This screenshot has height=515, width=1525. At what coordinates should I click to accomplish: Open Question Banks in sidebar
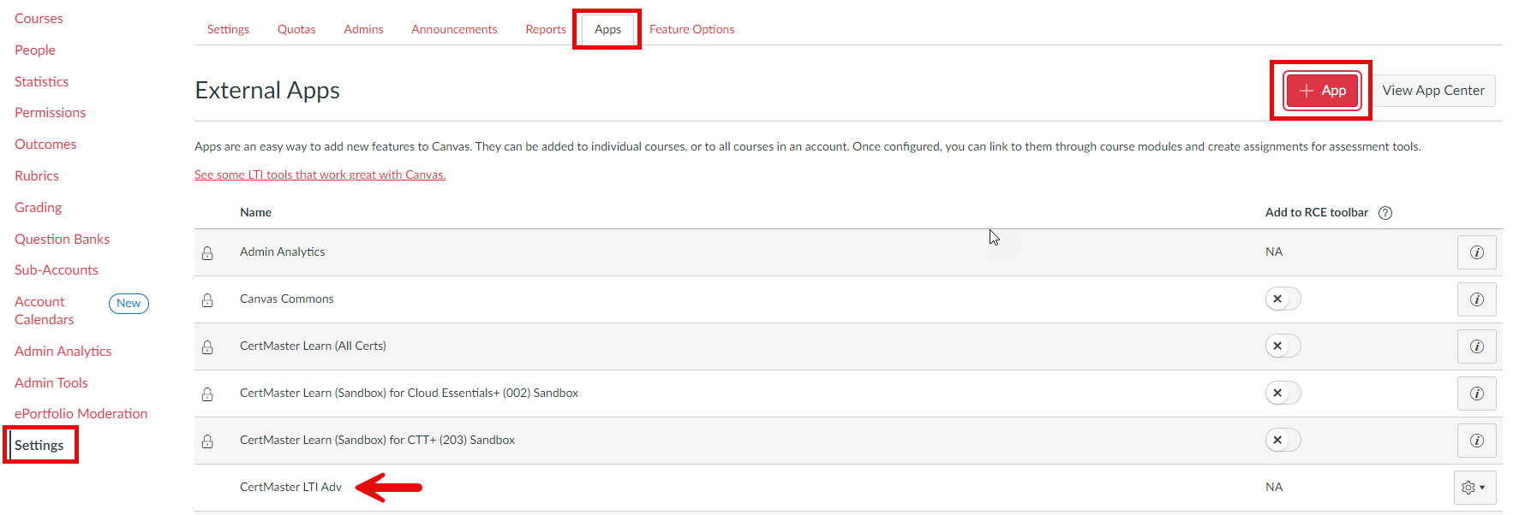coord(62,239)
